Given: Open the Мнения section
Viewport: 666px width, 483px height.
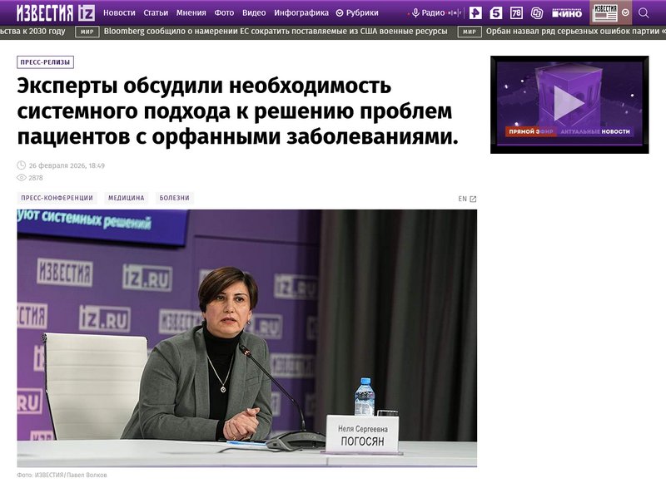Looking at the screenshot, I should click(191, 13).
